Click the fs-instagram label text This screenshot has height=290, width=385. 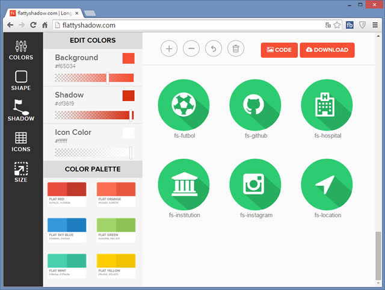coord(256,215)
